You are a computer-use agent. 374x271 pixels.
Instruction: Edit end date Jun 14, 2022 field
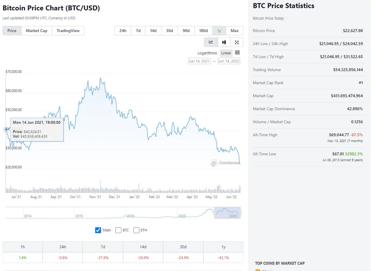[x=229, y=61]
